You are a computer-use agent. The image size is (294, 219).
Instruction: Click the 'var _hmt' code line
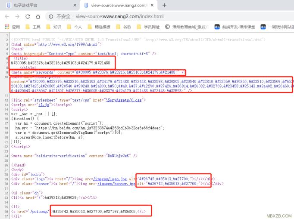34,114
